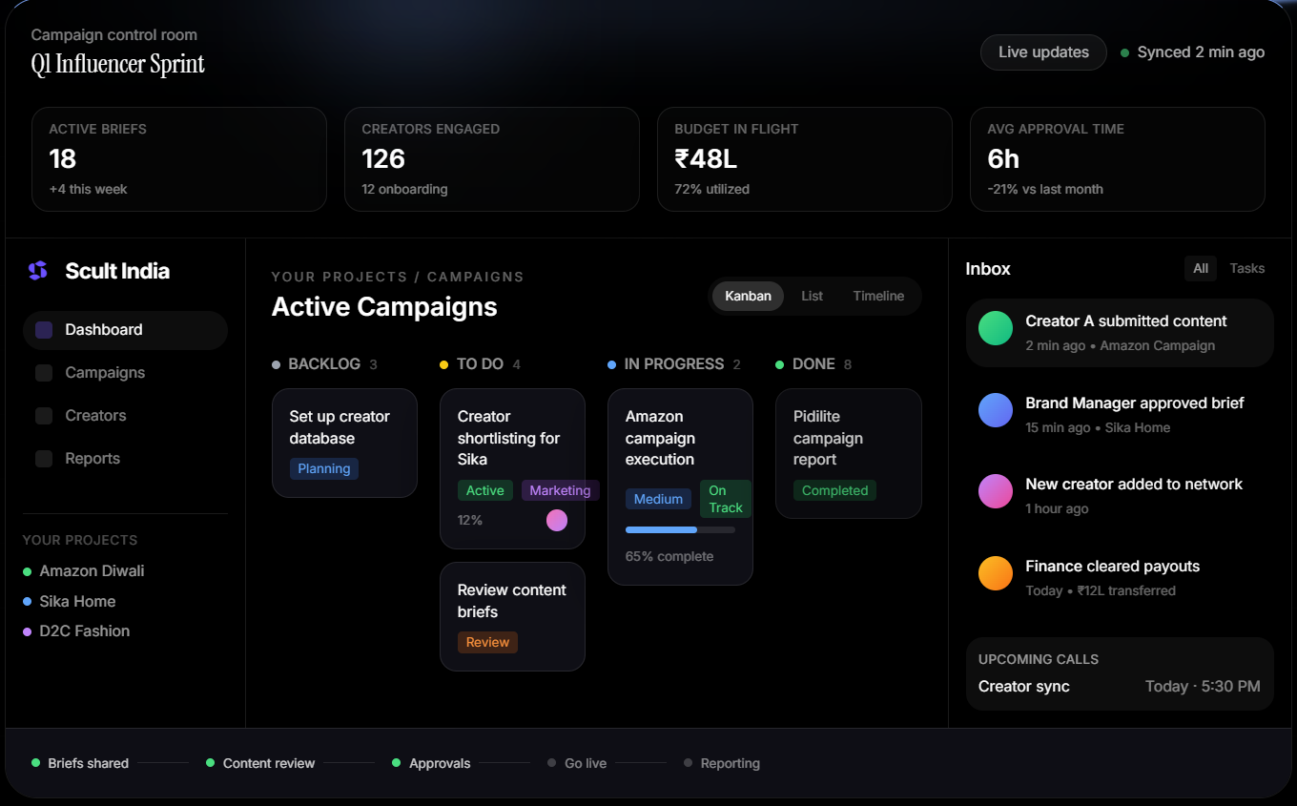Switch to the Kanban view
Image resolution: width=1297 pixels, height=806 pixels.
point(748,296)
